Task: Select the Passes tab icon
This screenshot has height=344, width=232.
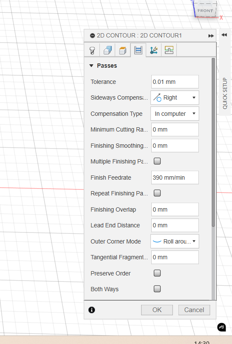Action: 138,50
